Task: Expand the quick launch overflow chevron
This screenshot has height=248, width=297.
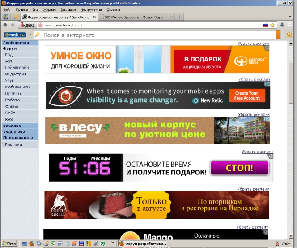Action: tap(113, 242)
